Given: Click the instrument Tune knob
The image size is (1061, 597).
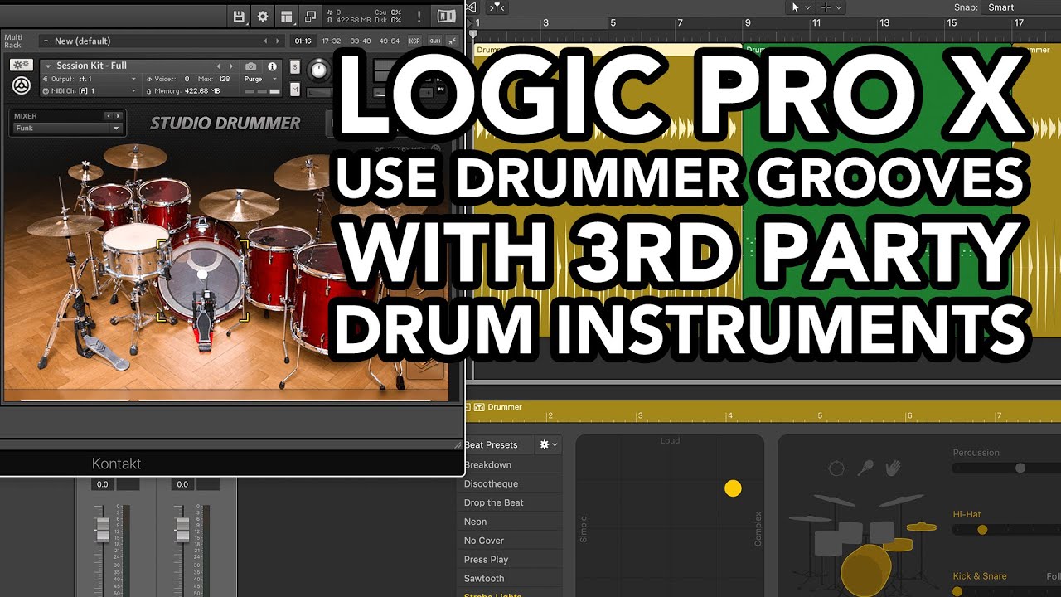Looking at the screenshot, I should click(319, 70).
